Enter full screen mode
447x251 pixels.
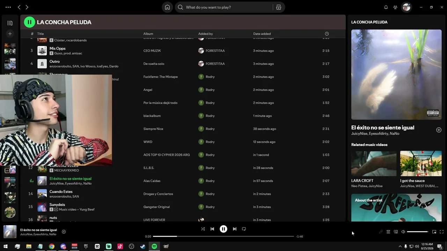[442, 232]
